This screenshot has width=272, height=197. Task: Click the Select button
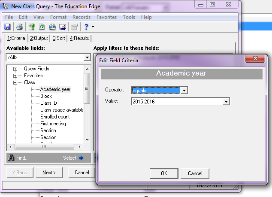click(73, 158)
